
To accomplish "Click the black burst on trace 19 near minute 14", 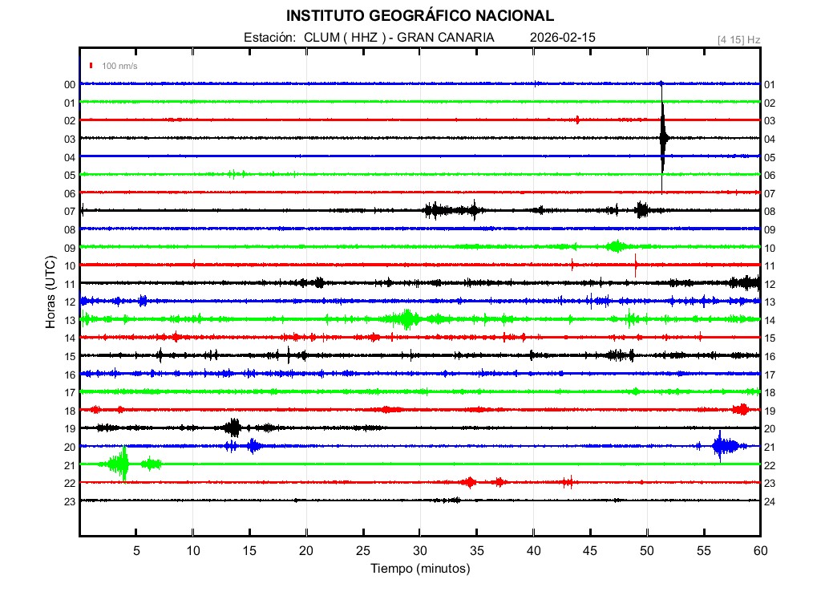I will pos(233,428).
